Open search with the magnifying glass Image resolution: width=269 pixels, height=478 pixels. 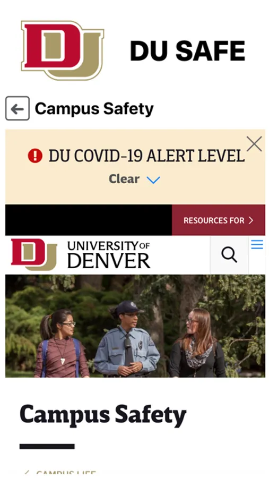(229, 255)
